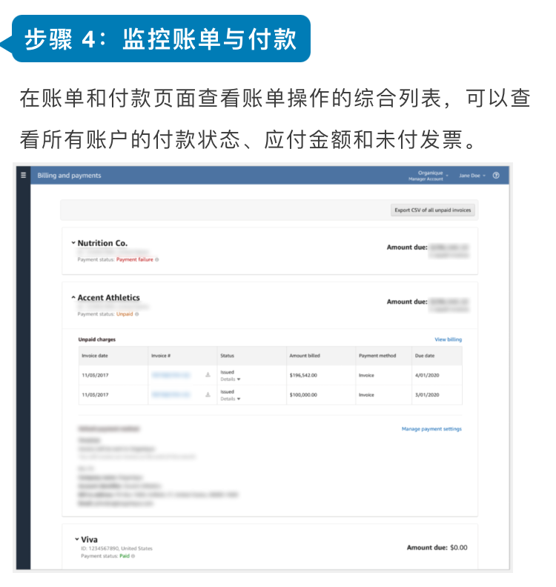Open invoice number link due 3/01/2020
This screenshot has height=587, width=556.
[x=171, y=394]
